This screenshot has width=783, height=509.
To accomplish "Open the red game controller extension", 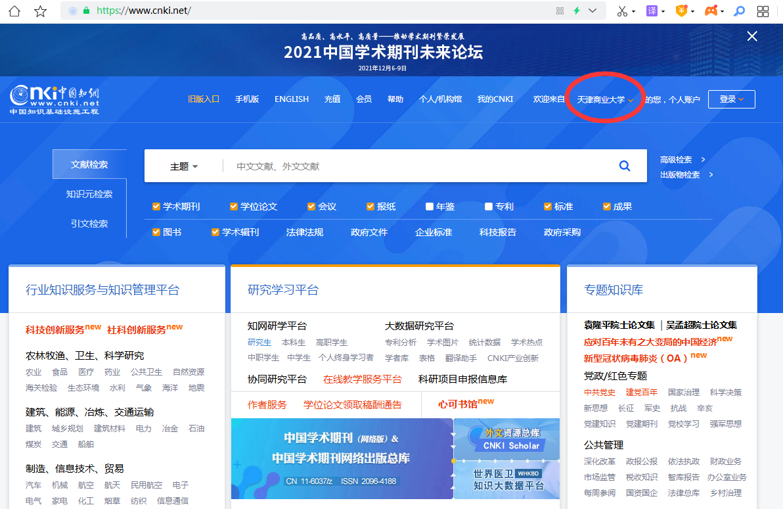I will tap(711, 11).
